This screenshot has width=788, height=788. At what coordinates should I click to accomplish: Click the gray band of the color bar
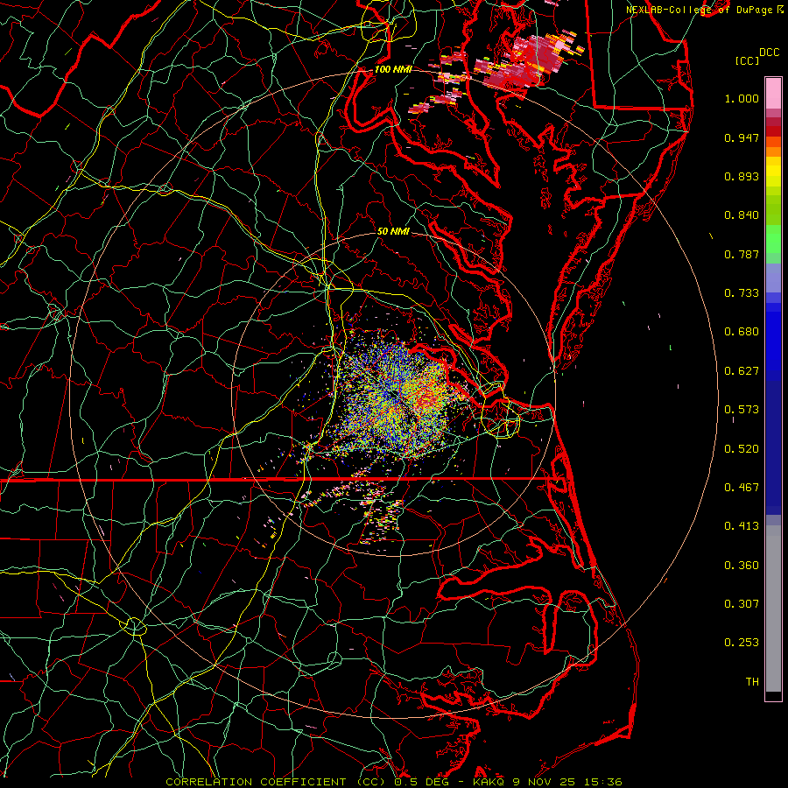773,609
